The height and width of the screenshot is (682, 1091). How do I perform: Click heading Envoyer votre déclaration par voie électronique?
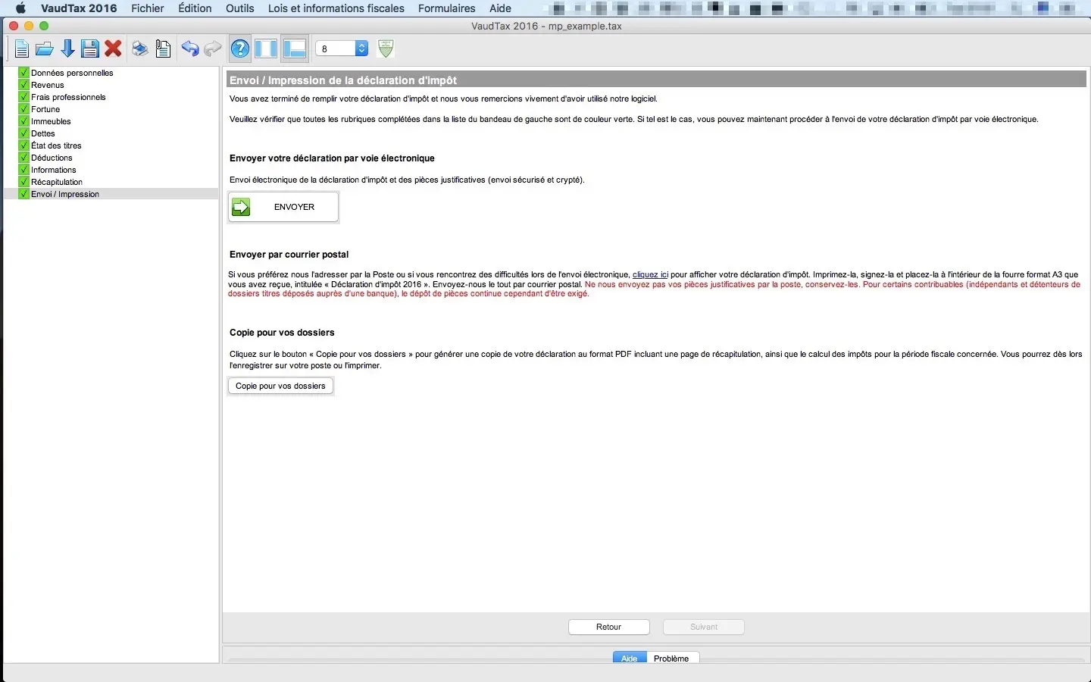pos(332,158)
